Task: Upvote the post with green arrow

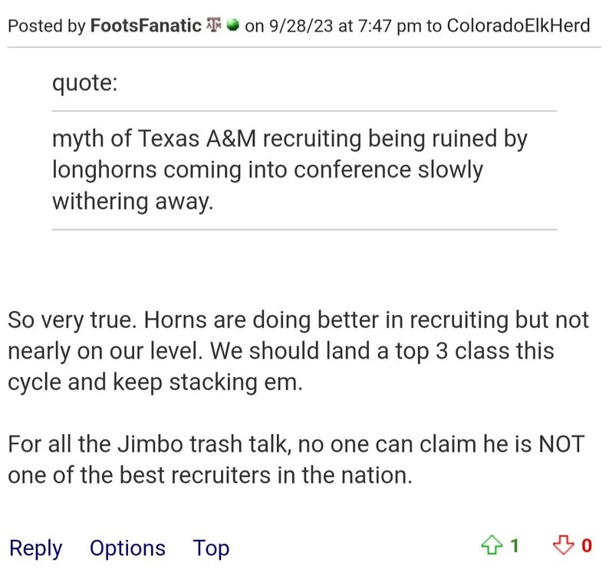Action: pyautogui.click(x=489, y=546)
